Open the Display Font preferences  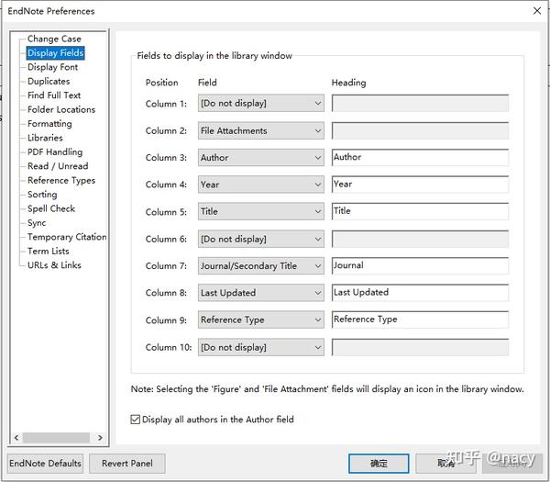52,67
